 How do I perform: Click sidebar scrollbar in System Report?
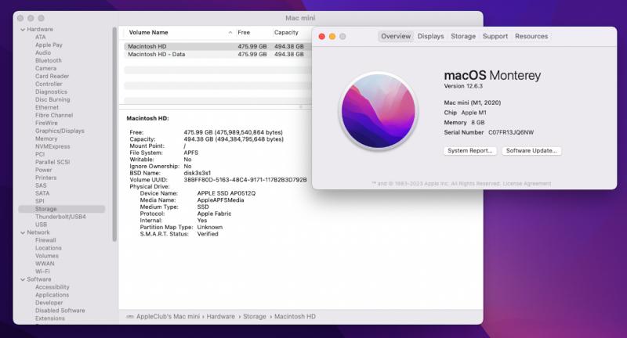click(114, 134)
